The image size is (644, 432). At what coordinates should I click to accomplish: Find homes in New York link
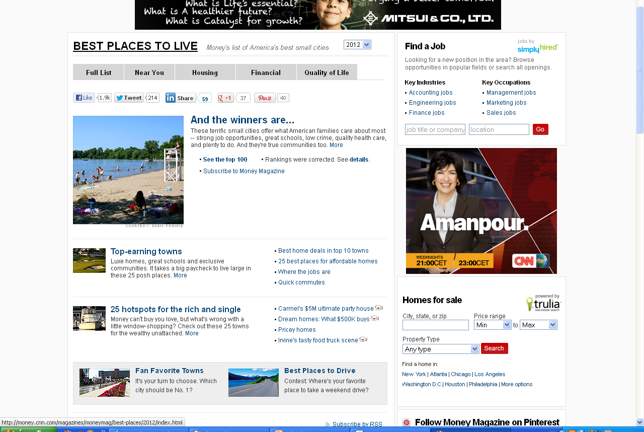click(x=414, y=374)
